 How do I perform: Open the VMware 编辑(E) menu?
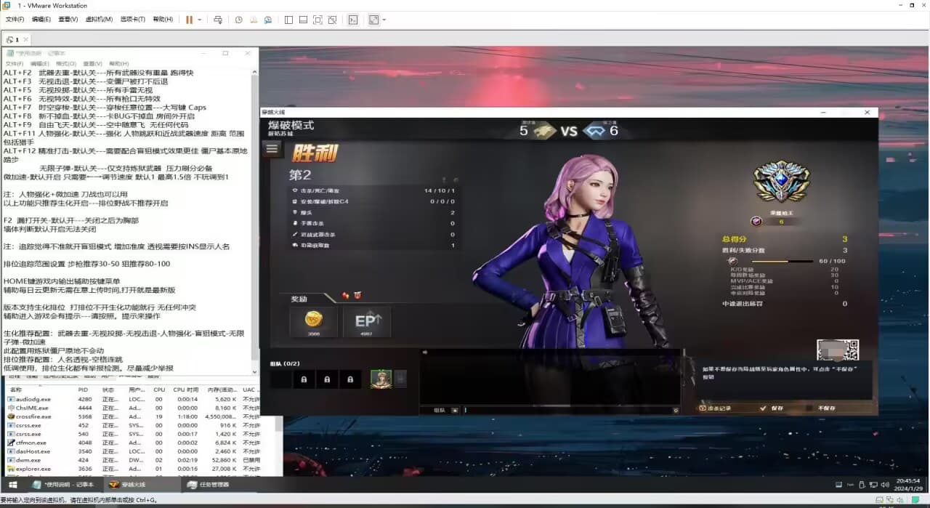(41, 20)
